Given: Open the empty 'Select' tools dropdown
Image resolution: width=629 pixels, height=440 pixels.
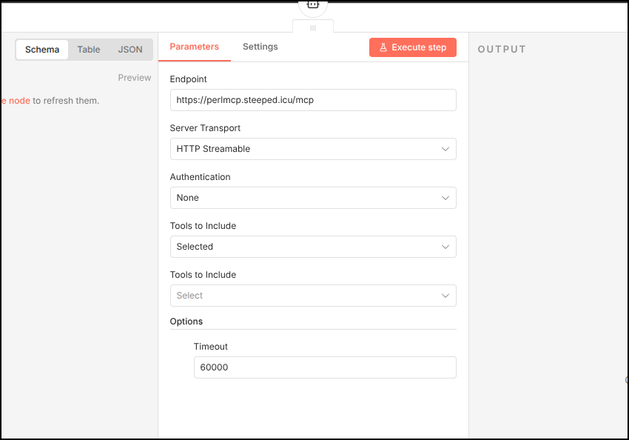Looking at the screenshot, I should (312, 296).
